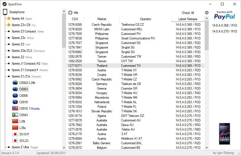The image size is (241, 156).
Task: Select the Customized TH Thailand row
Action: tap(135, 66)
